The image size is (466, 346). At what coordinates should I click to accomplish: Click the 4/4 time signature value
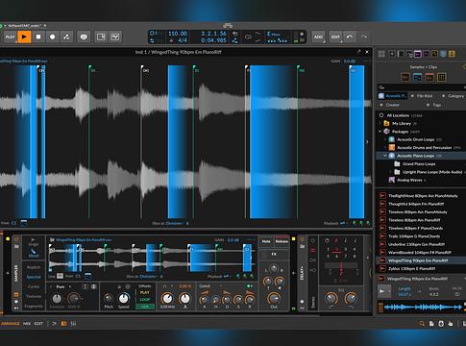coord(183,40)
